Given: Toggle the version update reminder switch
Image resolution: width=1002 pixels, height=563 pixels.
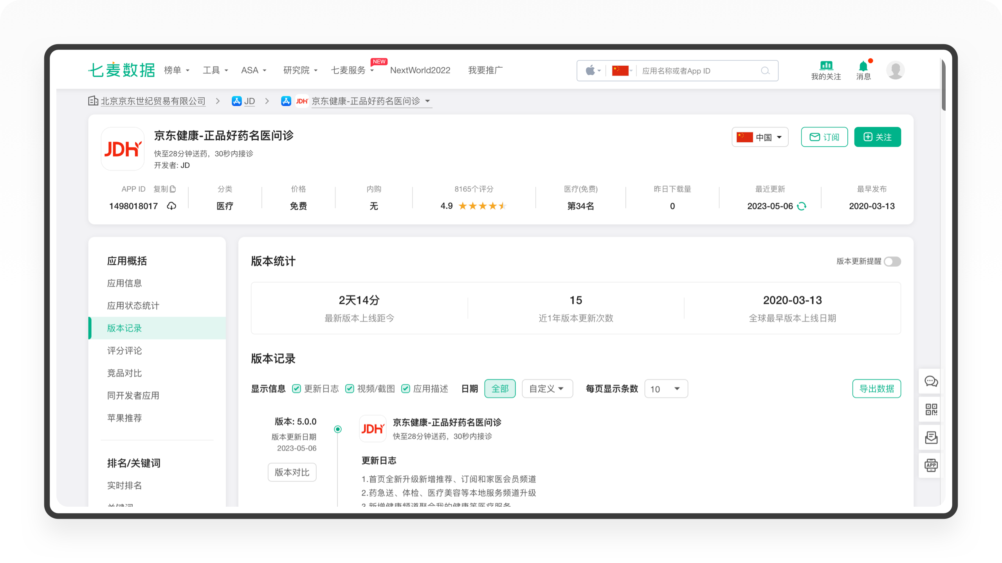Looking at the screenshot, I should 892,261.
